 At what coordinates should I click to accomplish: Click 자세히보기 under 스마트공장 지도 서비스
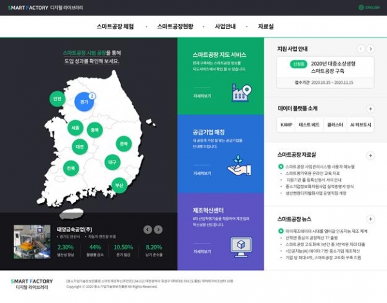pyautogui.click(x=202, y=95)
